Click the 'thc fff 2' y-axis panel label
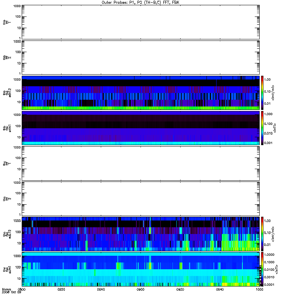Viewport: 281px width, 300px height. (7, 199)
